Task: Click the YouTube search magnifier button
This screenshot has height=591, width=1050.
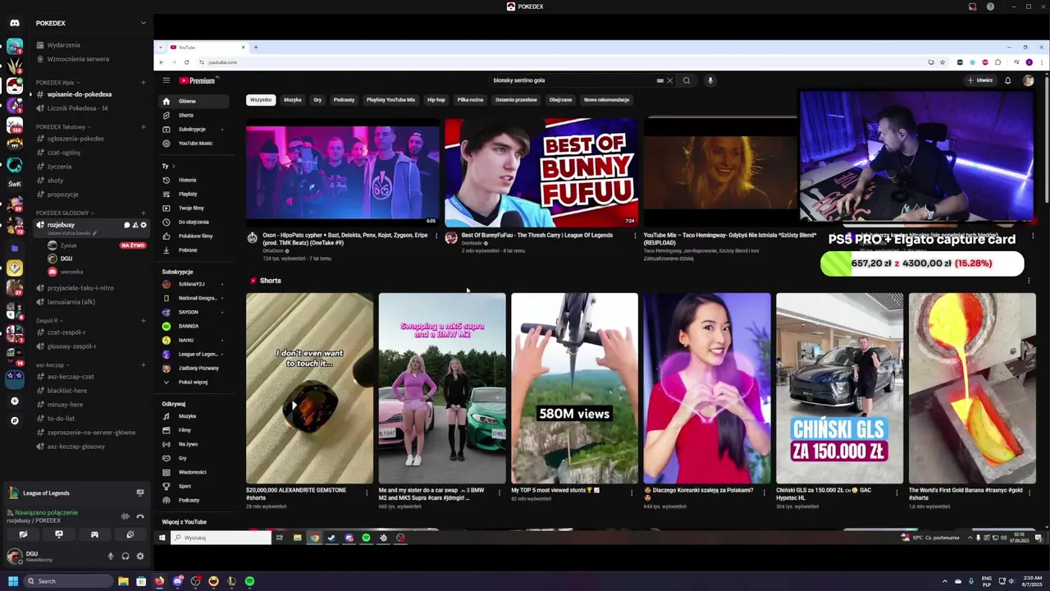Action: point(687,80)
